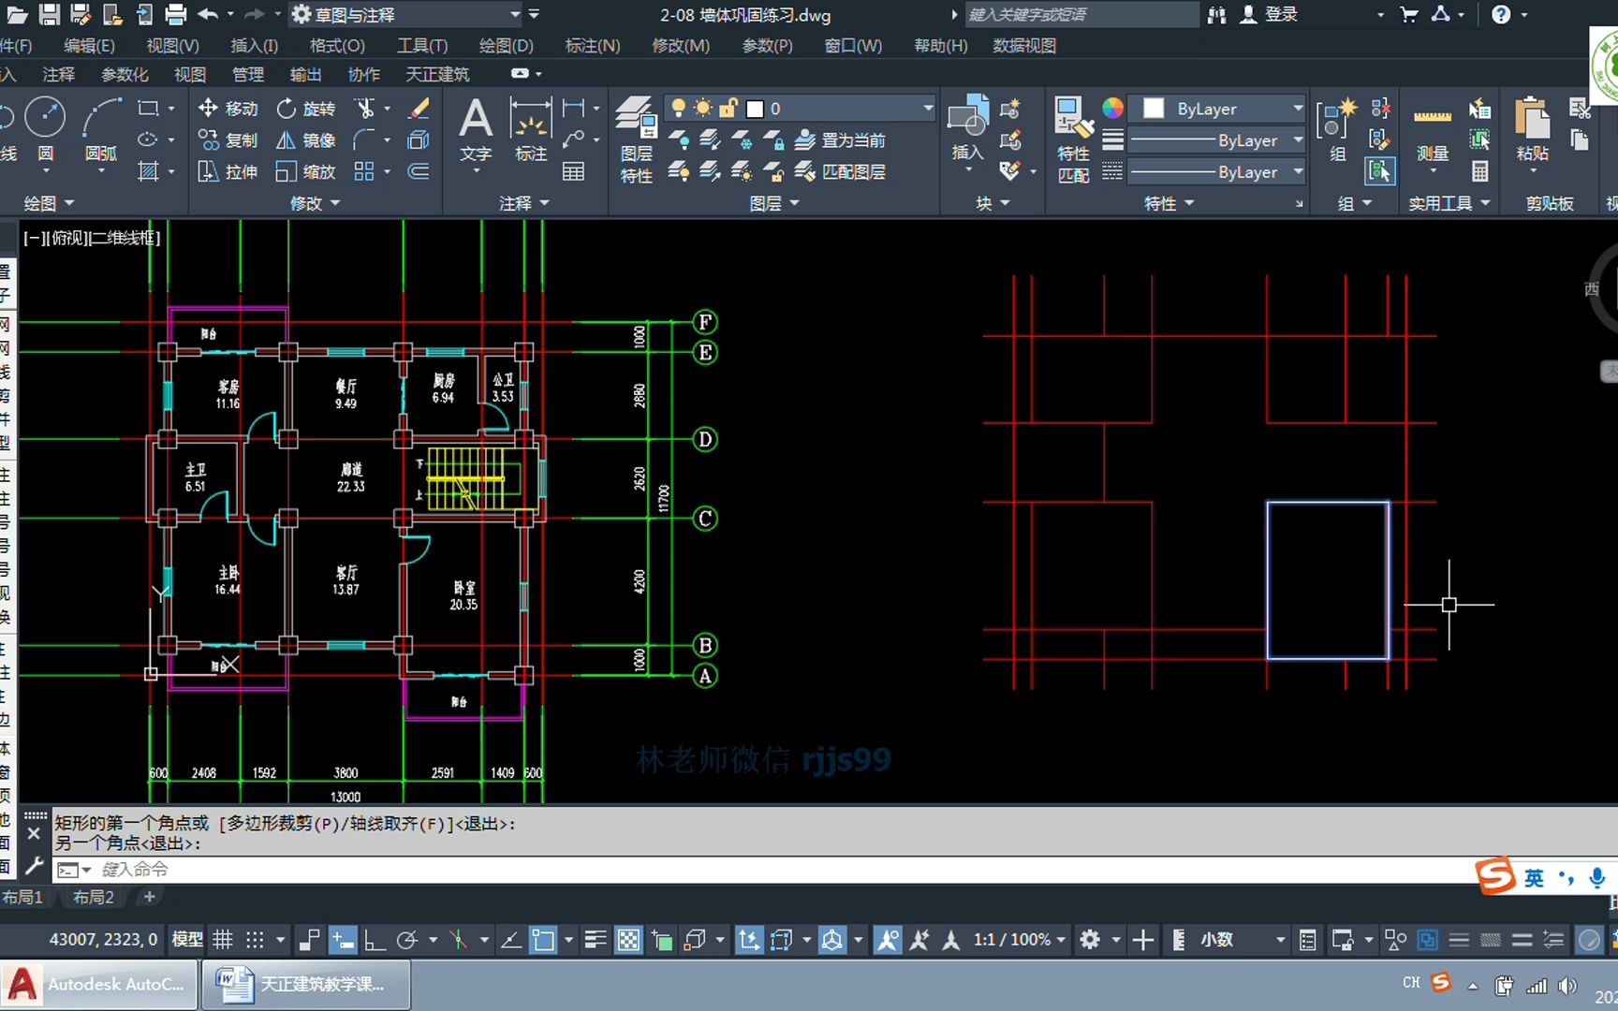Open the annotation scale 1:1 / 100% dropdown
Viewport: 1618px width, 1011px height.
pyautogui.click(x=1020, y=939)
